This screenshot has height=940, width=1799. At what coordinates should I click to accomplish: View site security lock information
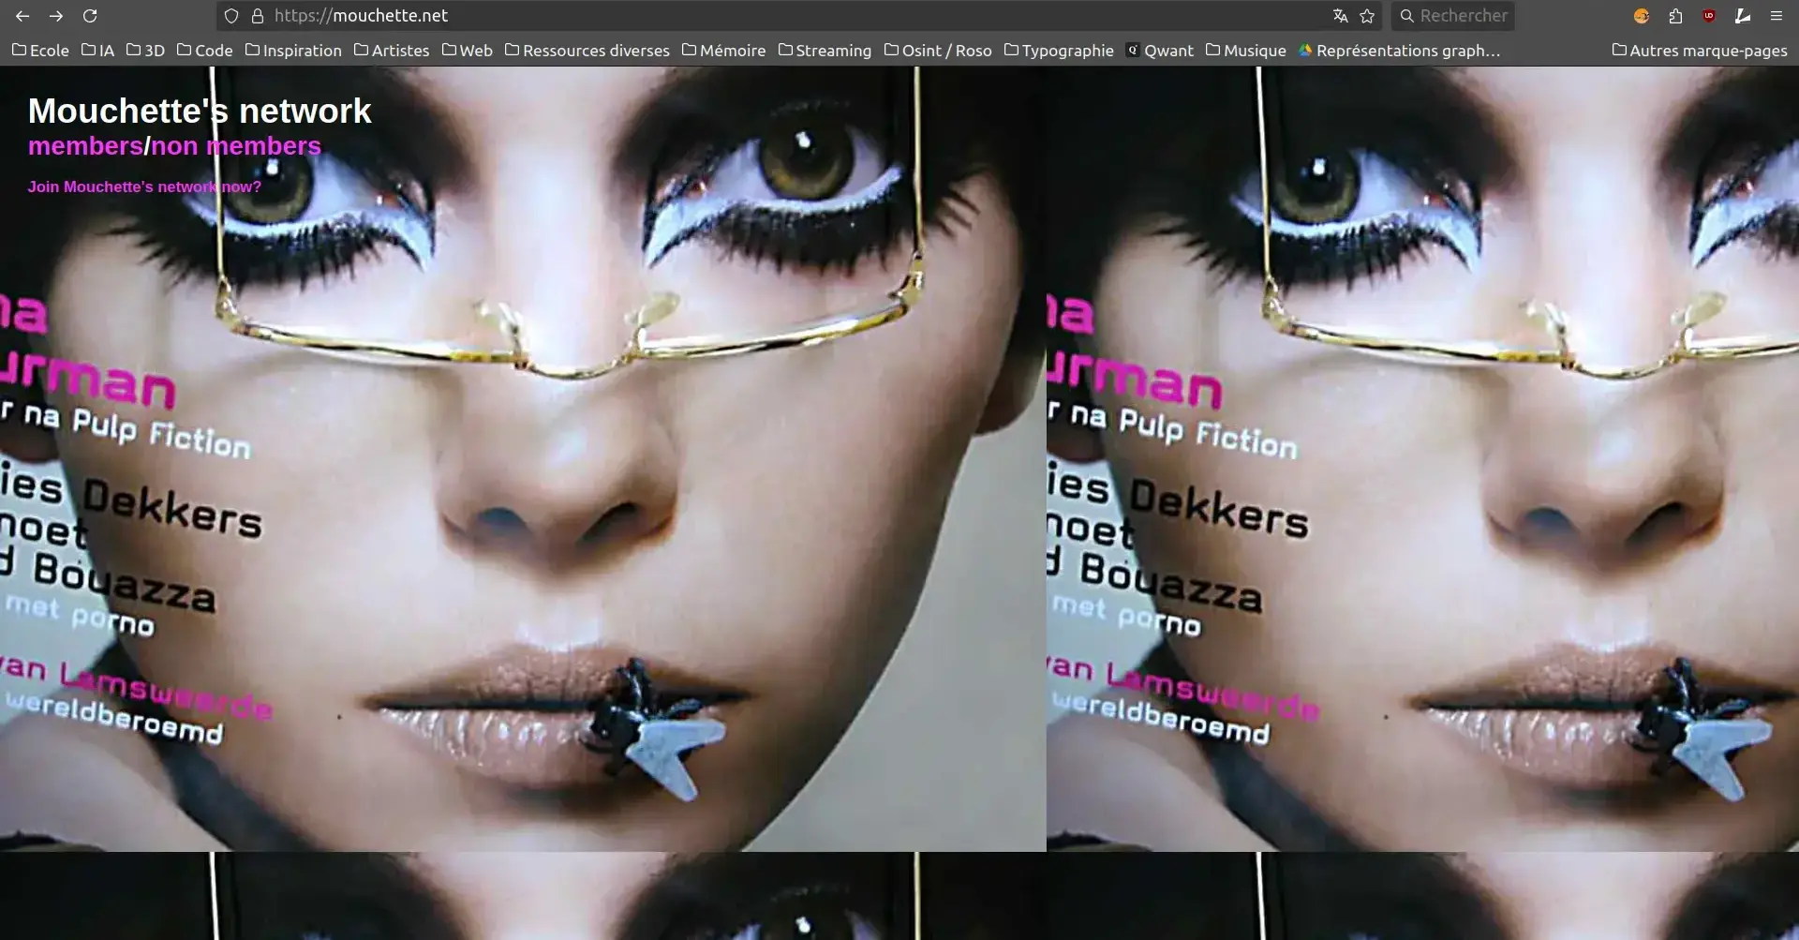tap(258, 16)
